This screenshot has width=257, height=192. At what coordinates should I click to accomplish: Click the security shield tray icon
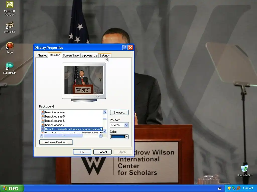coord(229,188)
